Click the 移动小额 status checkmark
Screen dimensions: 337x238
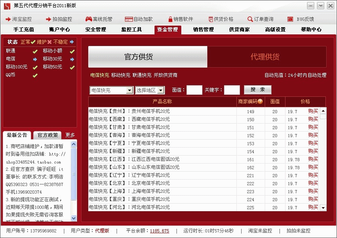(72, 51)
